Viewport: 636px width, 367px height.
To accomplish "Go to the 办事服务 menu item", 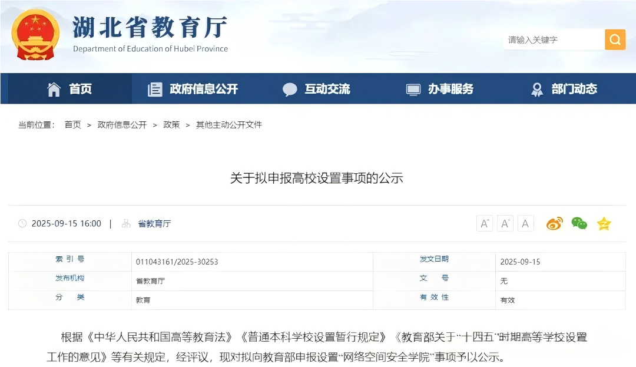I will coord(450,89).
